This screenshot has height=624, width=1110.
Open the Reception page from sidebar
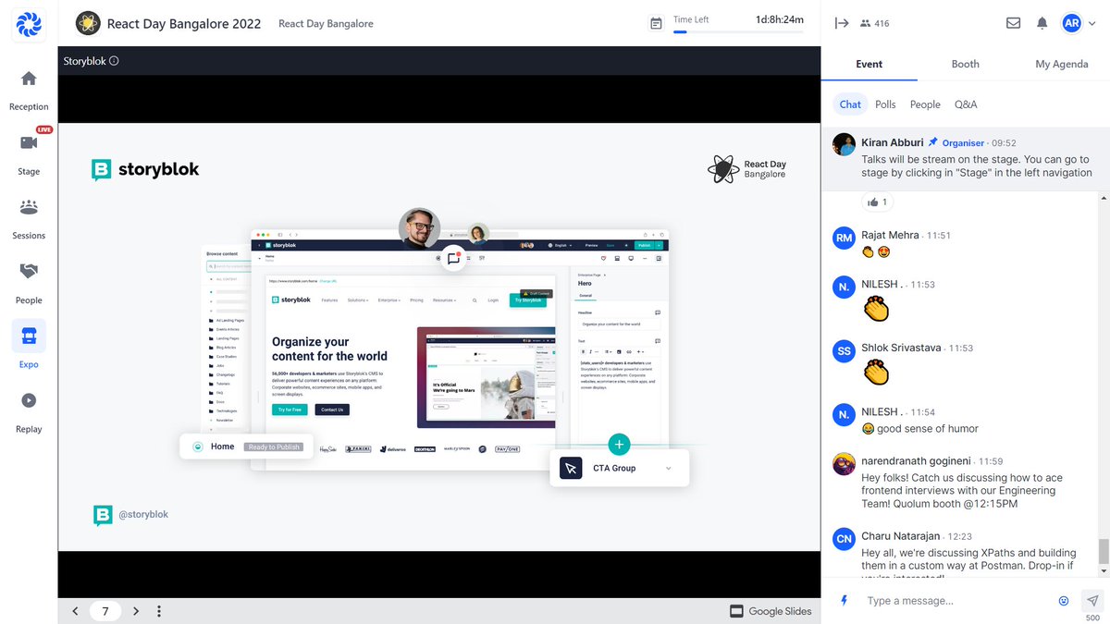click(x=29, y=90)
